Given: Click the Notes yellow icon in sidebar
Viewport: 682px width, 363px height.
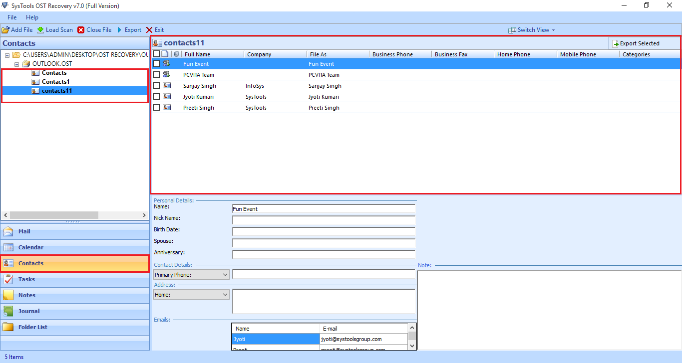Looking at the screenshot, I should tap(8, 295).
